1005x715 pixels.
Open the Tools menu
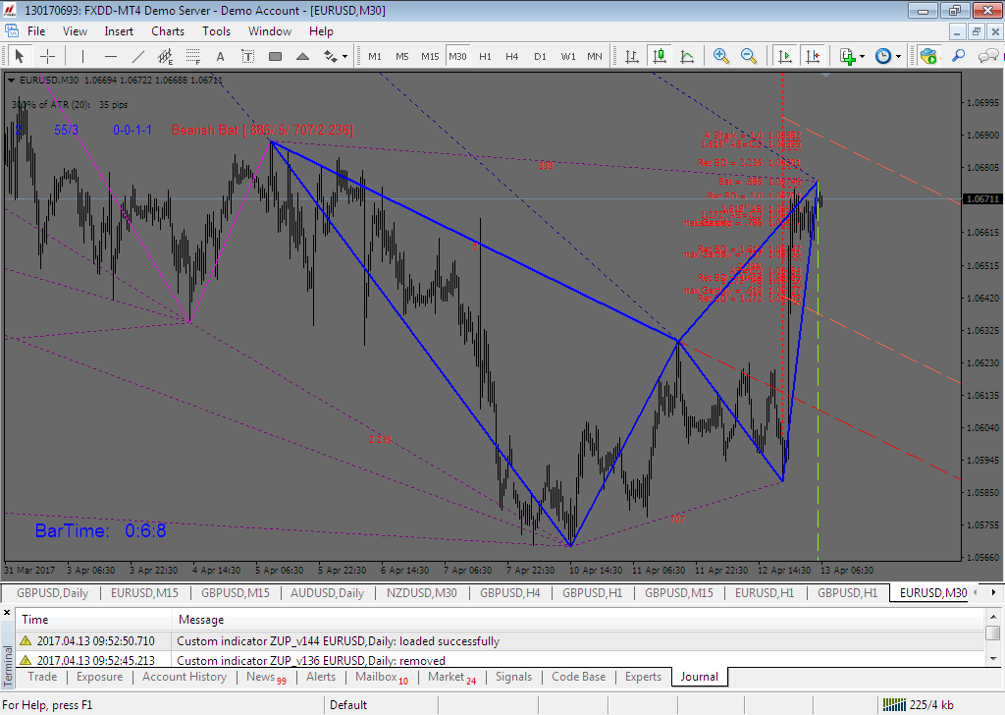point(217,31)
